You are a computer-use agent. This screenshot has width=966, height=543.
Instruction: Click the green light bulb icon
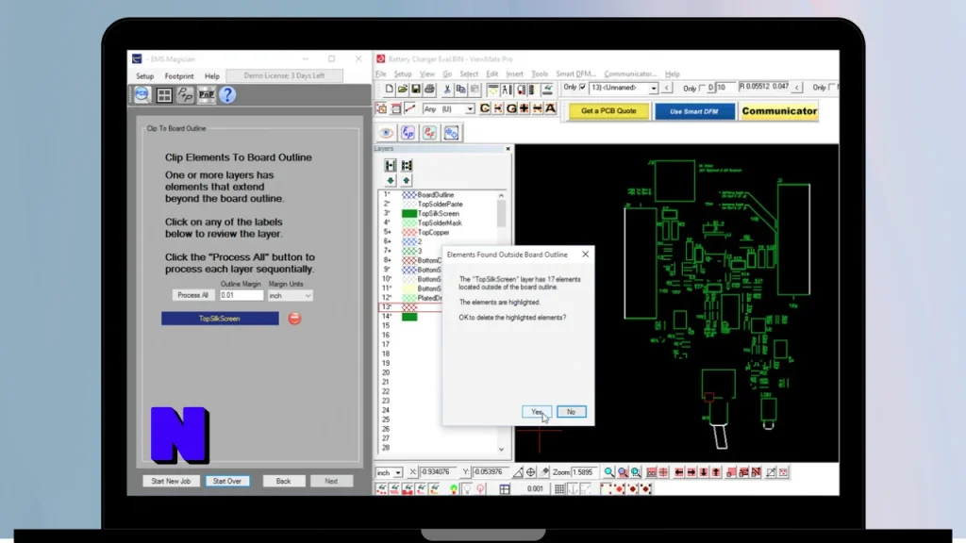pyautogui.click(x=454, y=489)
